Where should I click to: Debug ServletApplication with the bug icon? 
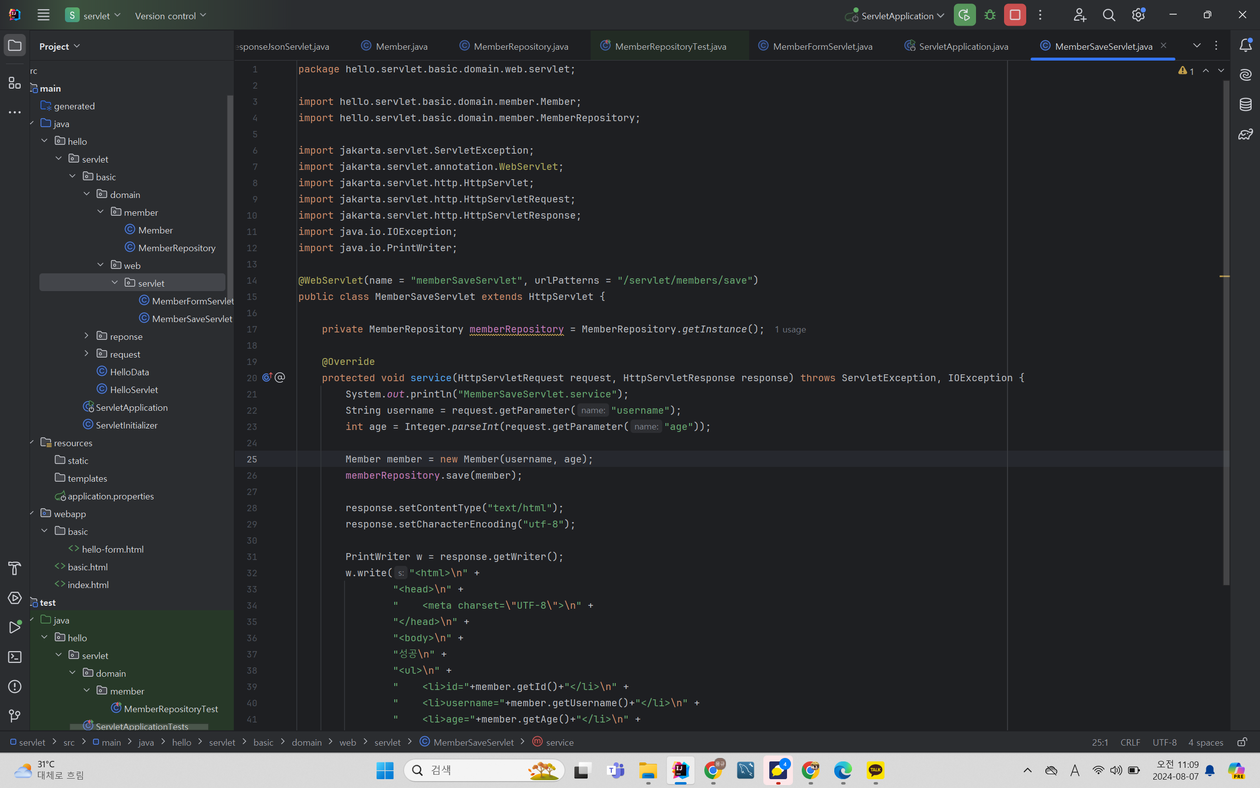point(990,15)
